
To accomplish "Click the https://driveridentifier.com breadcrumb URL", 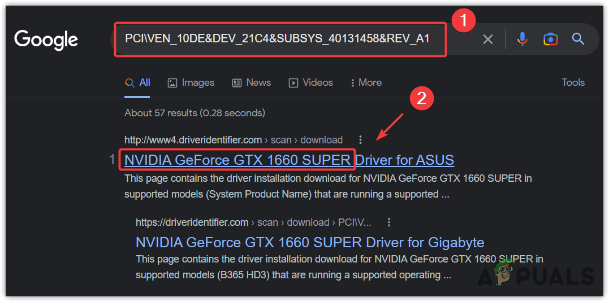I will click(254, 222).
